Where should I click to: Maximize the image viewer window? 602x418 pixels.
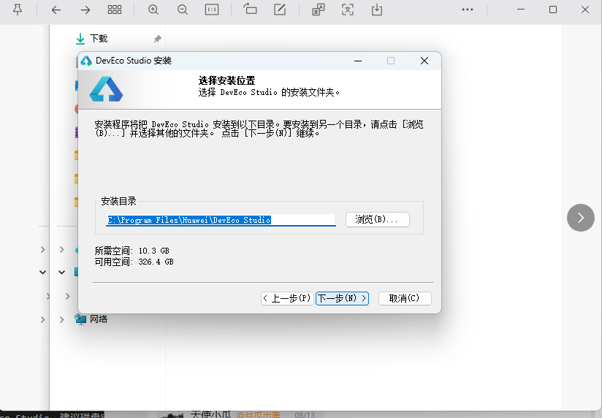tap(553, 9)
